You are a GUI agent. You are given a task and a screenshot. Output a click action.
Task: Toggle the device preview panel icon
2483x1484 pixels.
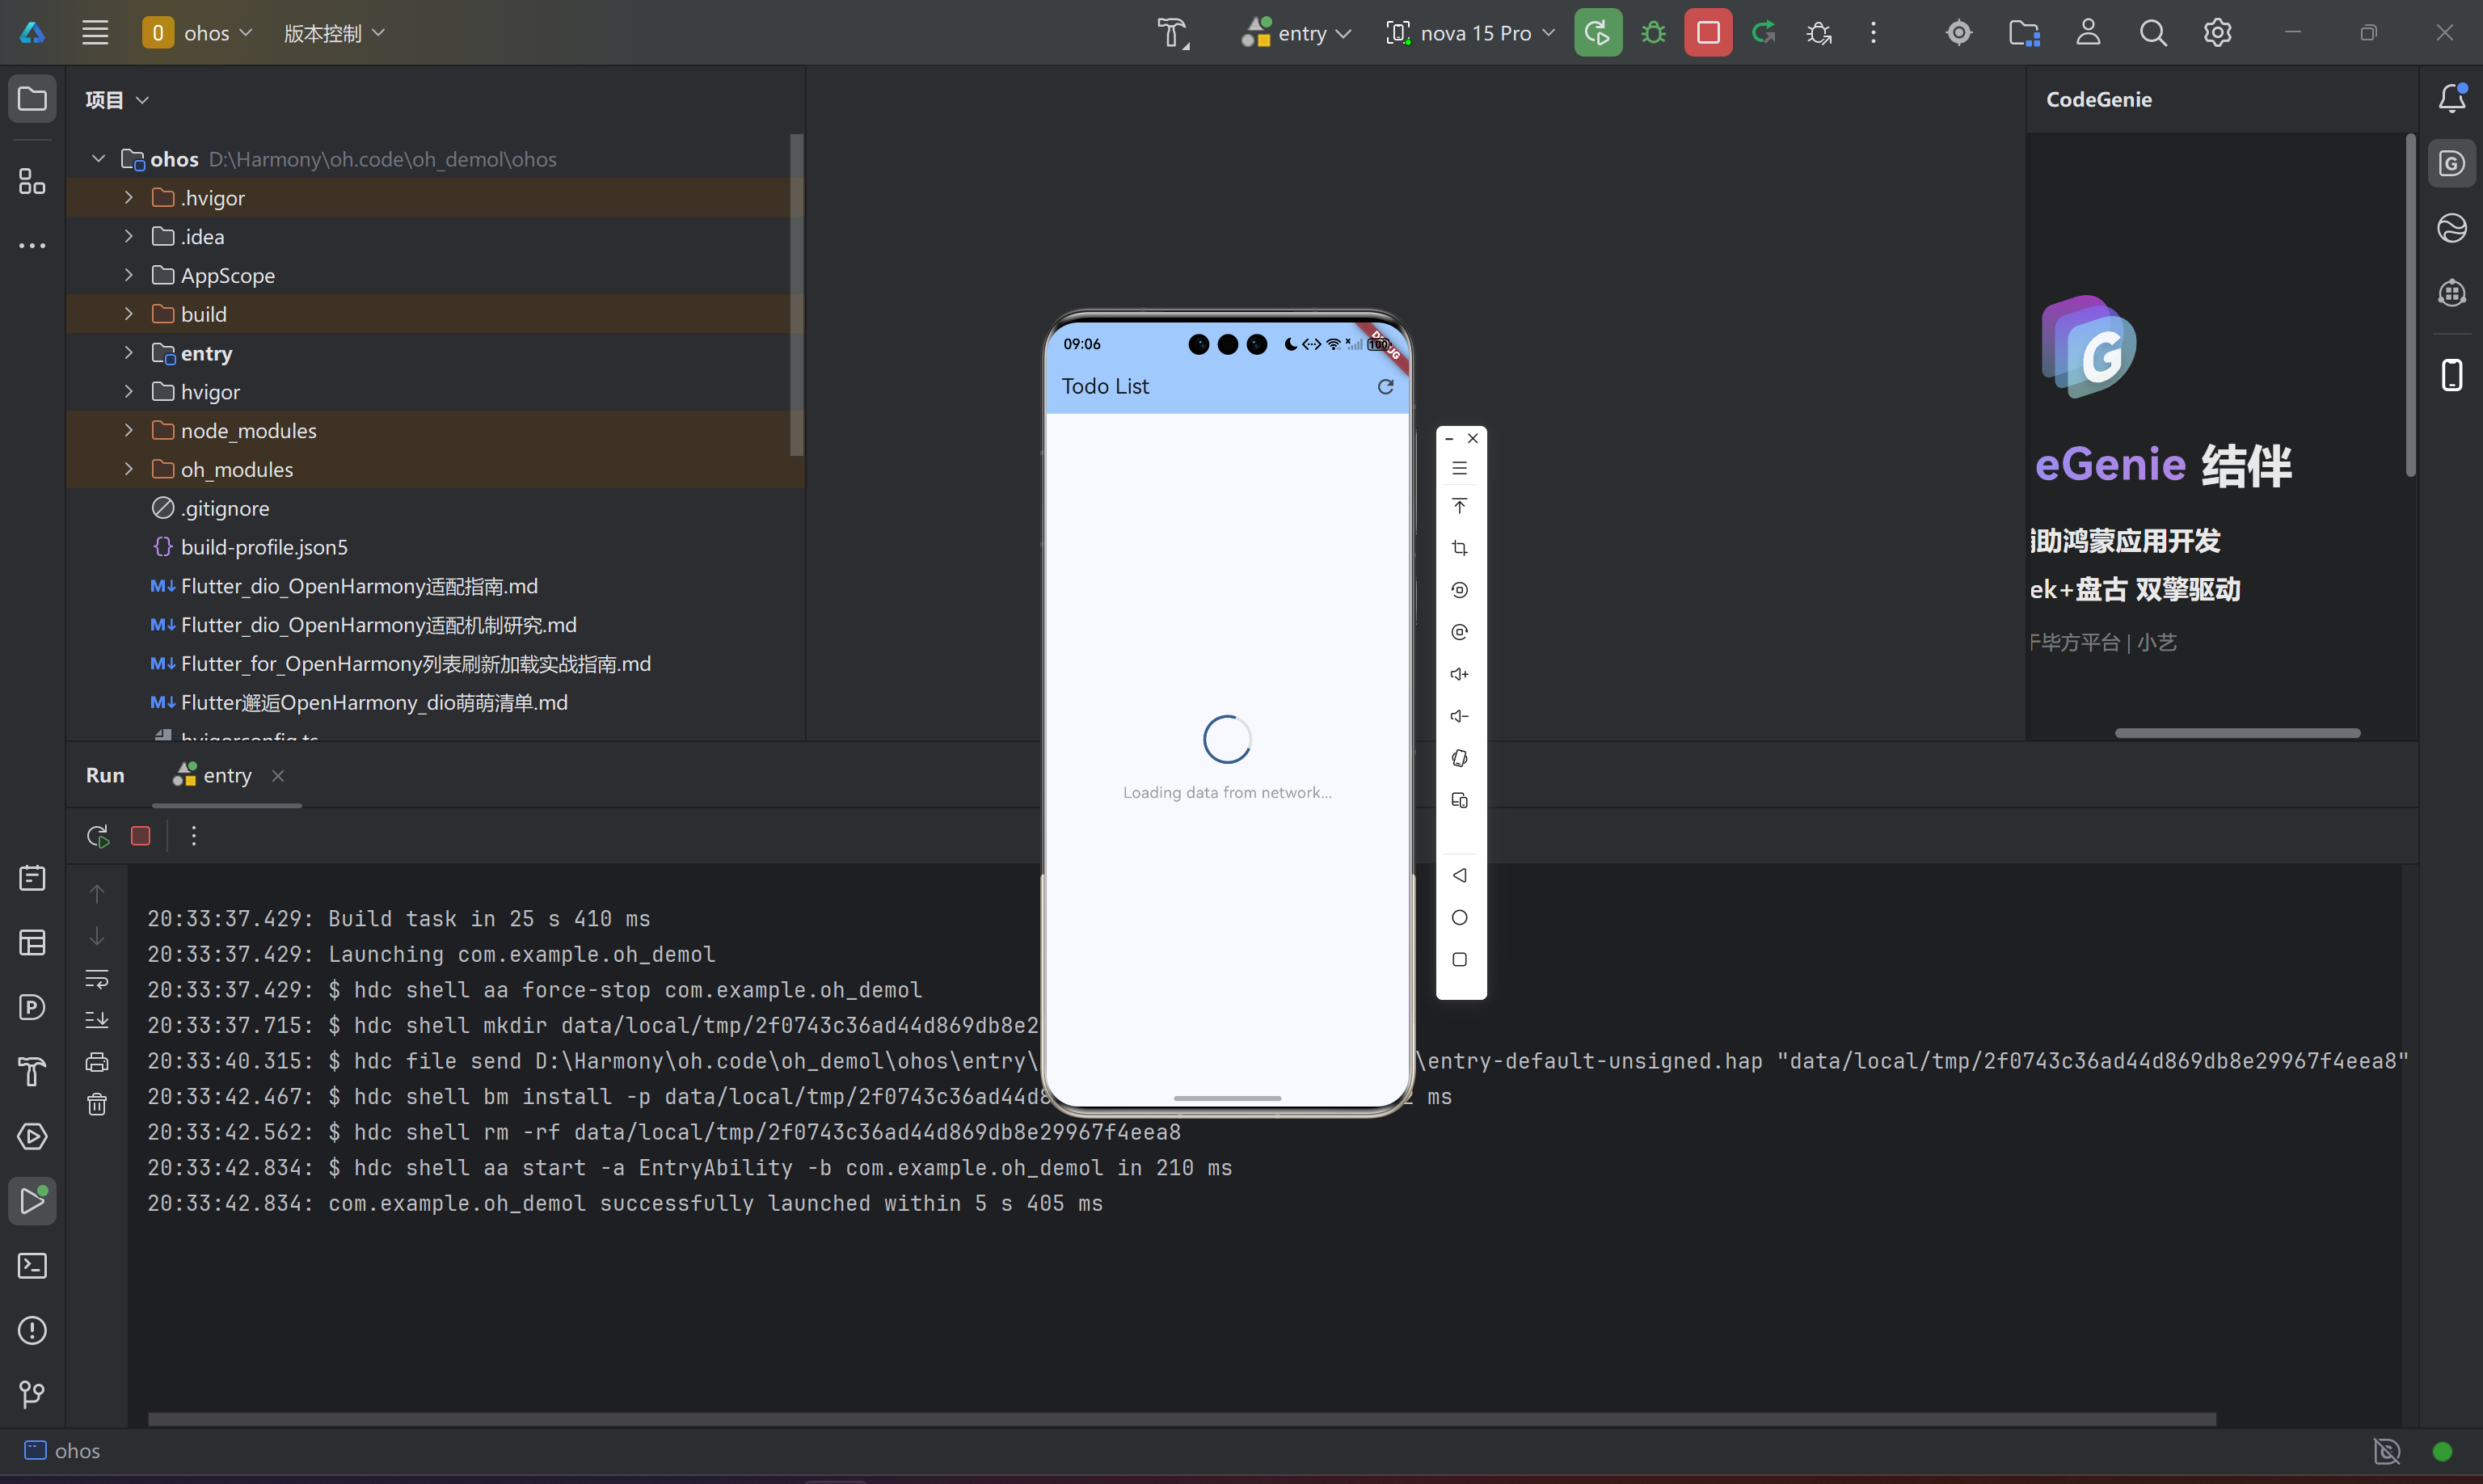(x=2451, y=375)
